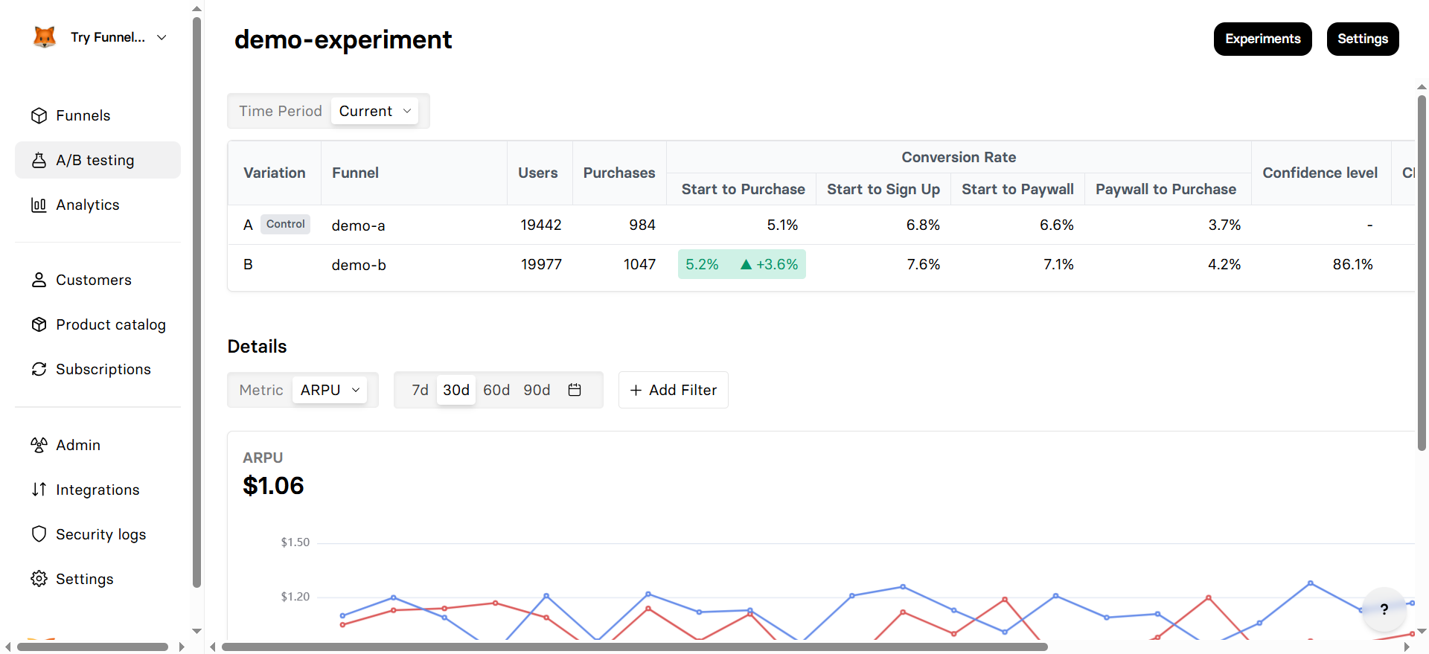Click the Experiments button
Screen dimensions: 1429x654
(1262, 39)
